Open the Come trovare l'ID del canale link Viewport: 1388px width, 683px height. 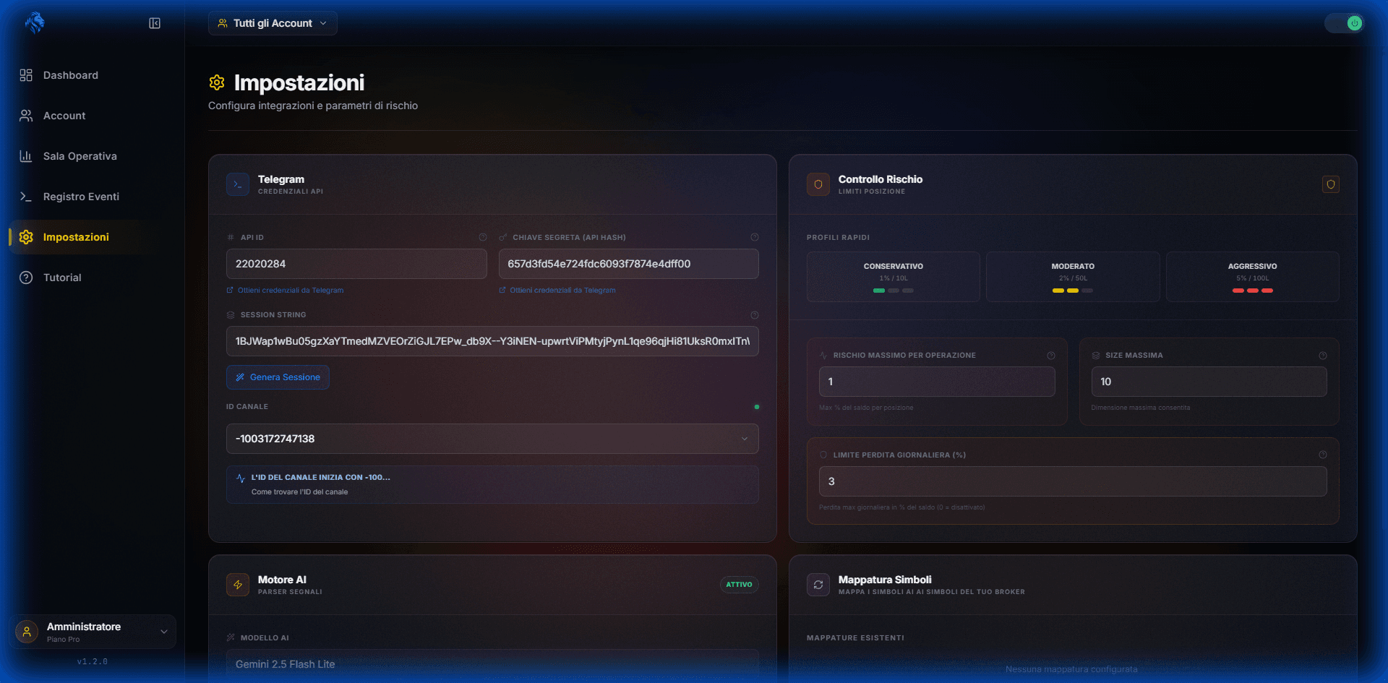(x=299, y=492)
